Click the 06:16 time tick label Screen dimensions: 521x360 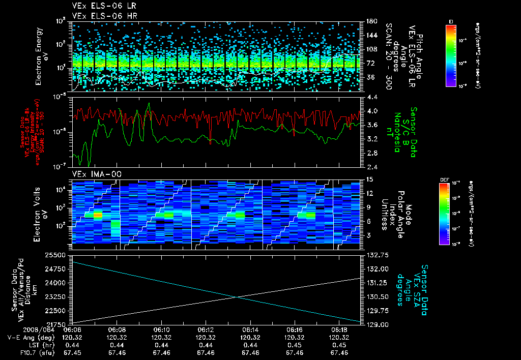295,330
